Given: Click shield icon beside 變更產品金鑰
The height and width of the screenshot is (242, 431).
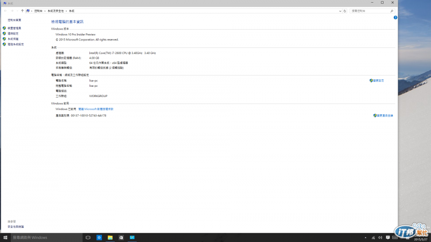Looking at the screenshot, I should 375,115.
